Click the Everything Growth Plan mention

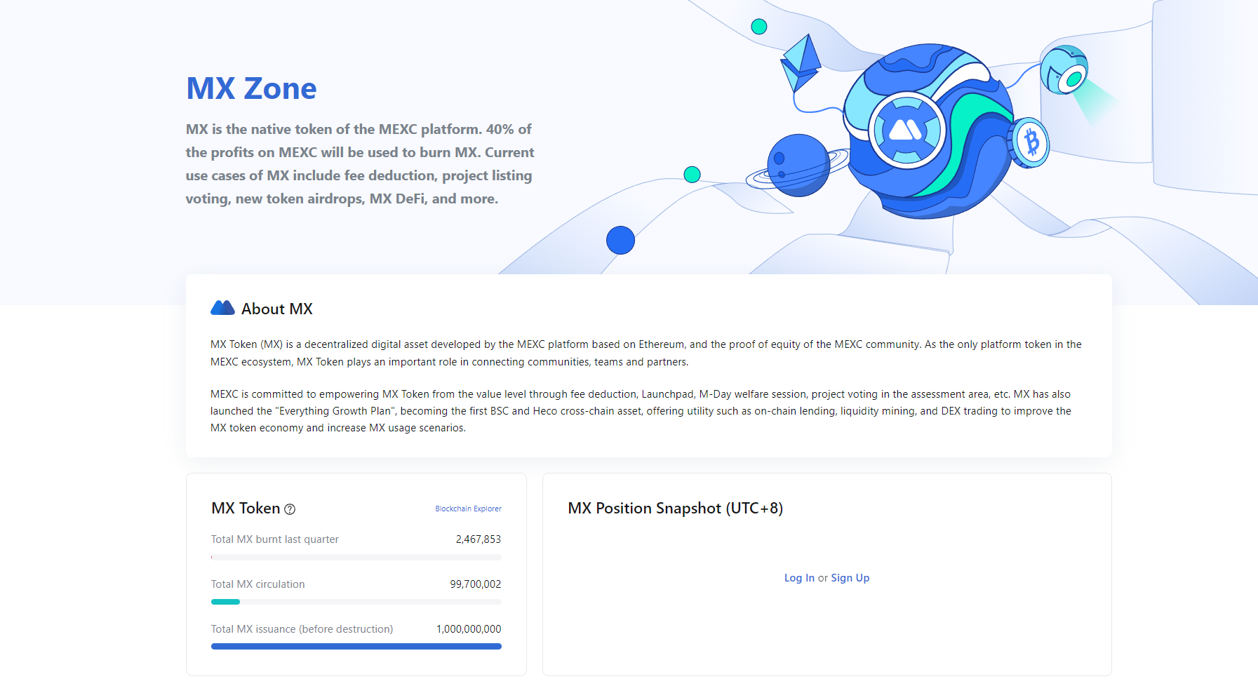(x=335, y=410)
